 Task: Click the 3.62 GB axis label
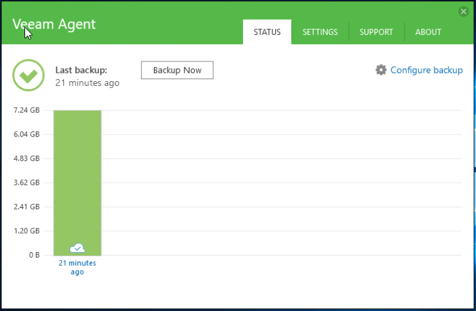pyautogui.click(x=26, y=182)
